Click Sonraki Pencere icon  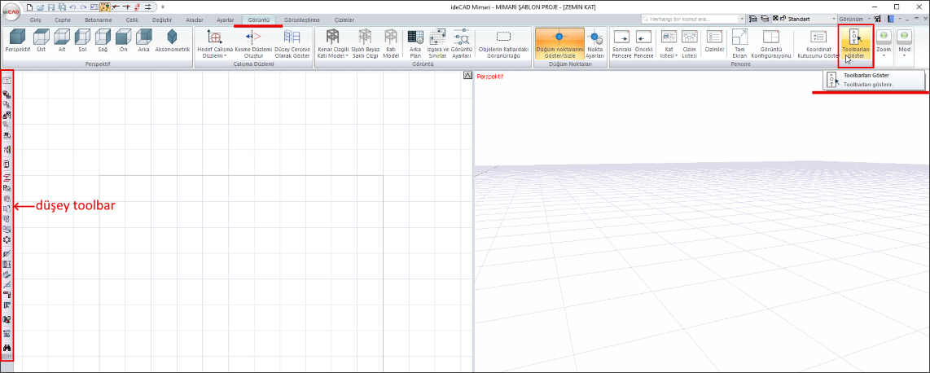(621, 37)
